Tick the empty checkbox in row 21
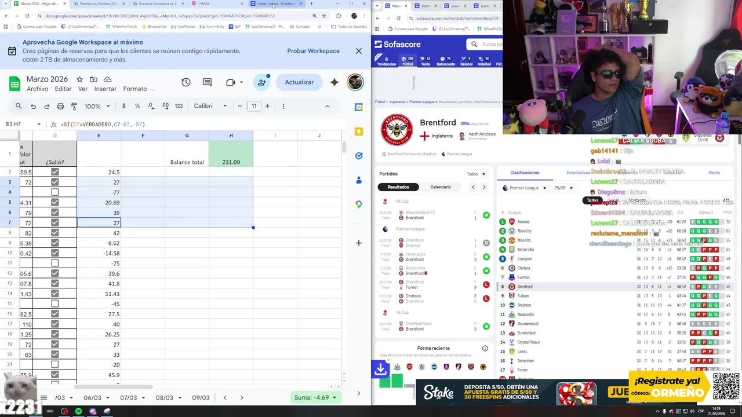Screen dimensions: 742x417 click(54, 364)
